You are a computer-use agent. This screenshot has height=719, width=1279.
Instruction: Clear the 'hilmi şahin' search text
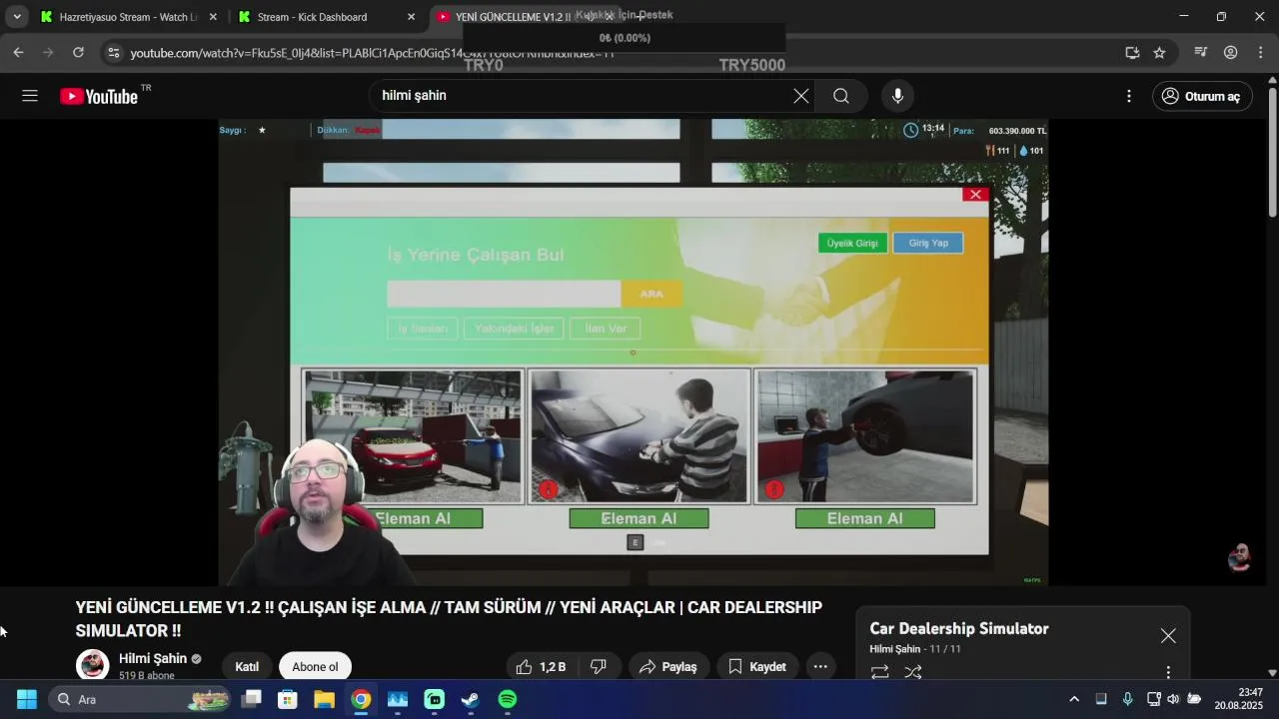(801, 96)
